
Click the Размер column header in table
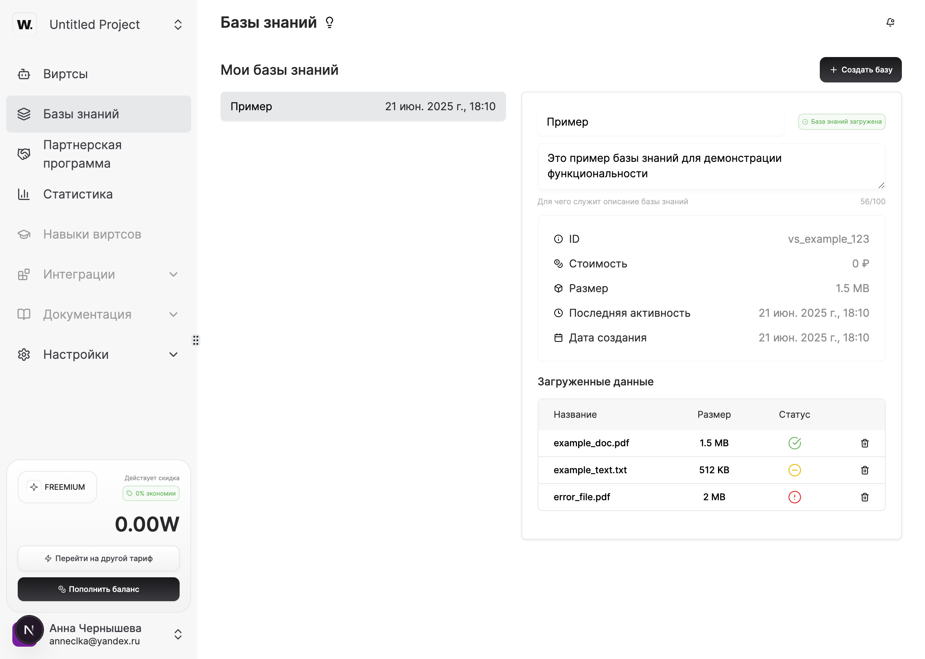[714, 415]
